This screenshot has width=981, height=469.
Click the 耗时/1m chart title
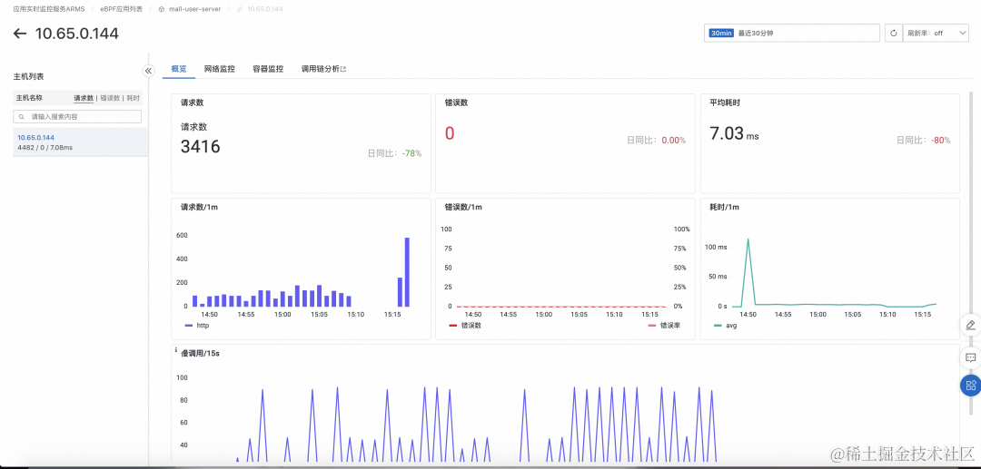pos(725,208)
